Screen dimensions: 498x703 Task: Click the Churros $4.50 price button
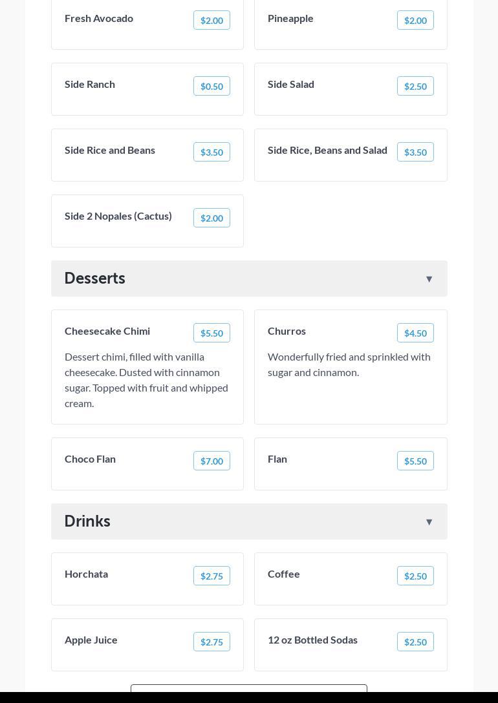415,333
